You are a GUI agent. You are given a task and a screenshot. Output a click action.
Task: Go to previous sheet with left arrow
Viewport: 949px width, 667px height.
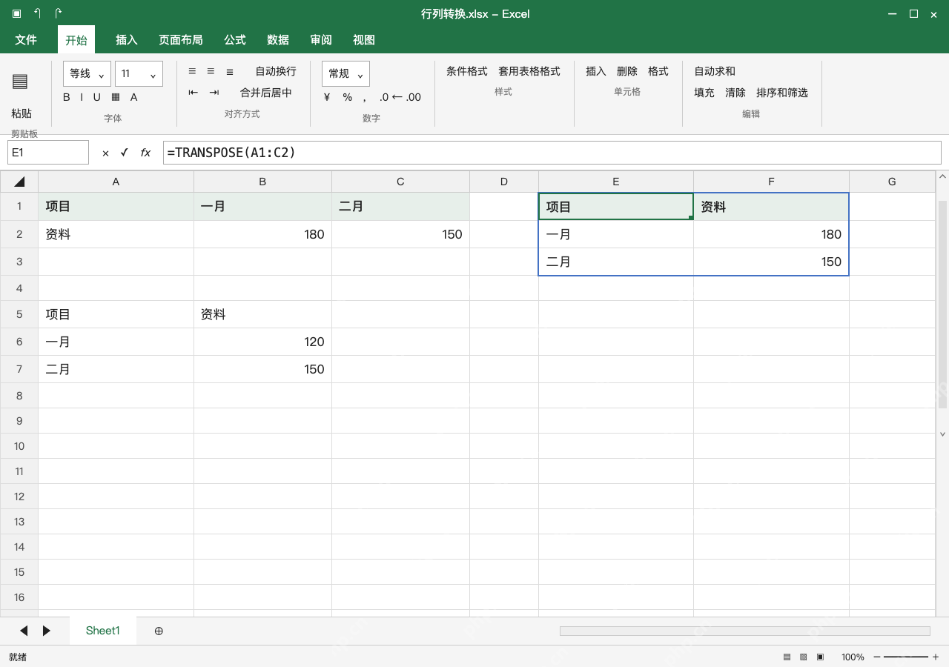pyautogui.click(x=24, y=631)
